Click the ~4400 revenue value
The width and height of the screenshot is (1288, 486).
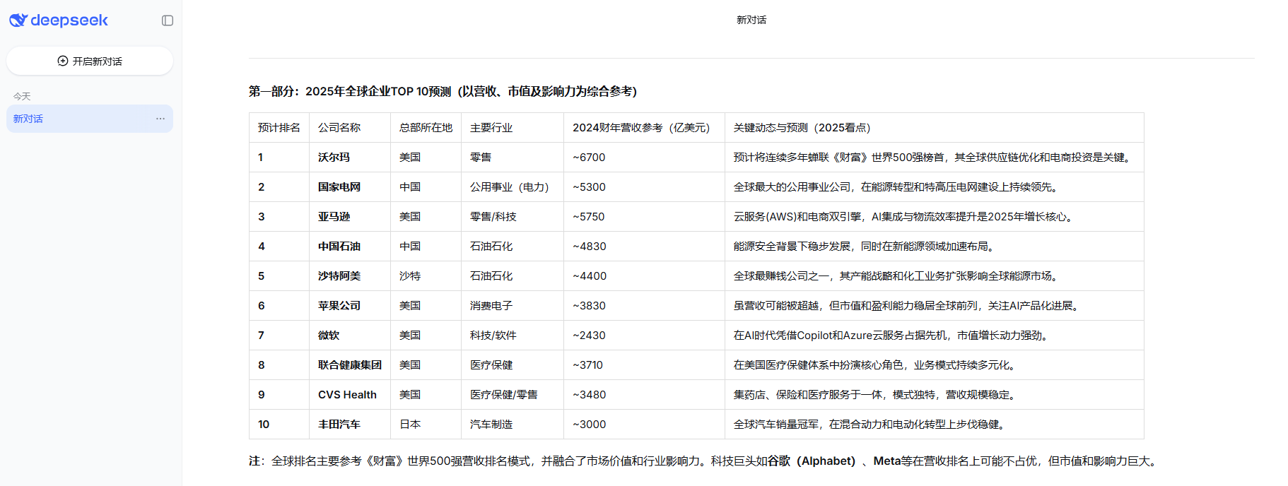590,276
